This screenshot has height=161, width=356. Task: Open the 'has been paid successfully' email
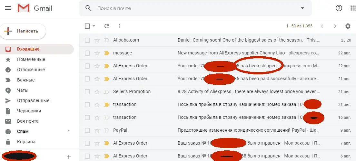[x=218, y=79]
